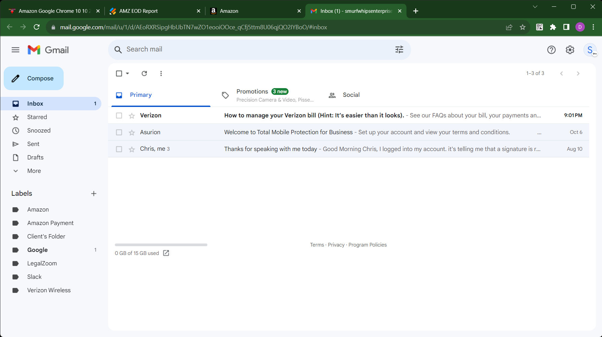
Task: Open the Sent folder
Action: point(51,144)
